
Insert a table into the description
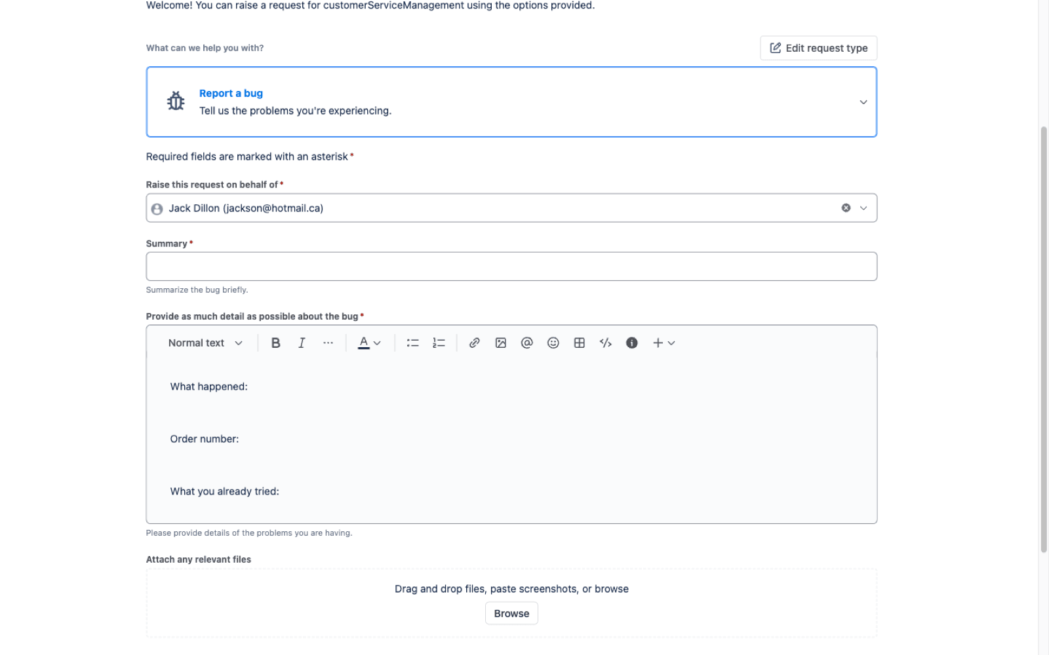579,343
